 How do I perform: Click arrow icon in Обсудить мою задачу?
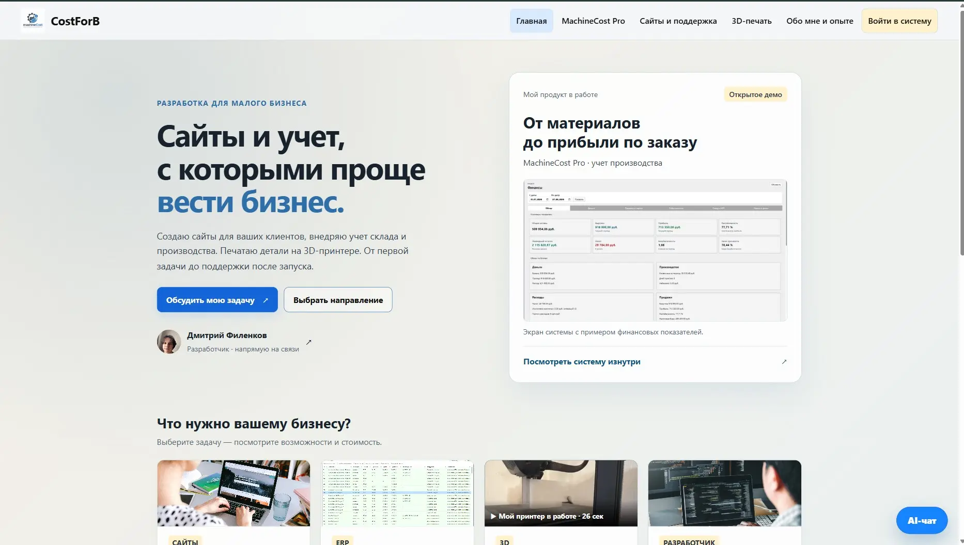coord(266,300)
